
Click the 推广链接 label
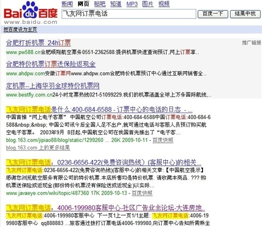click(x=252, y=43)
